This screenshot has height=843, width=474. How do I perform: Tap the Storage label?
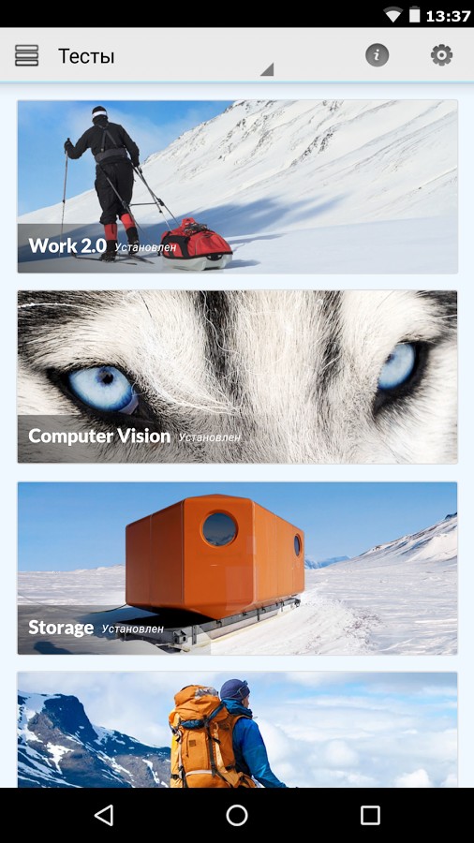point(61,628)
